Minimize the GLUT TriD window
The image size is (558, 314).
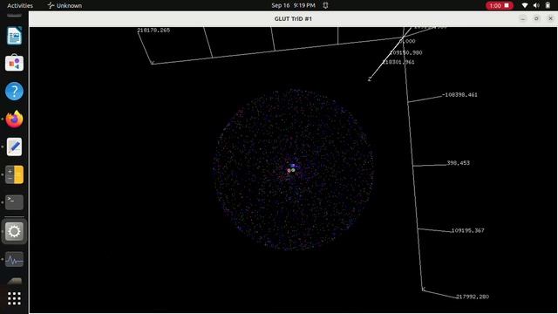[523, 18]
